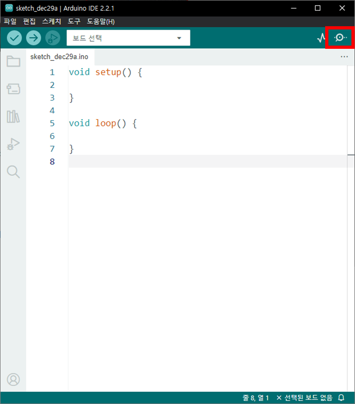
Task: Click the user account profile icon
Action: click(x=13, y=379)
